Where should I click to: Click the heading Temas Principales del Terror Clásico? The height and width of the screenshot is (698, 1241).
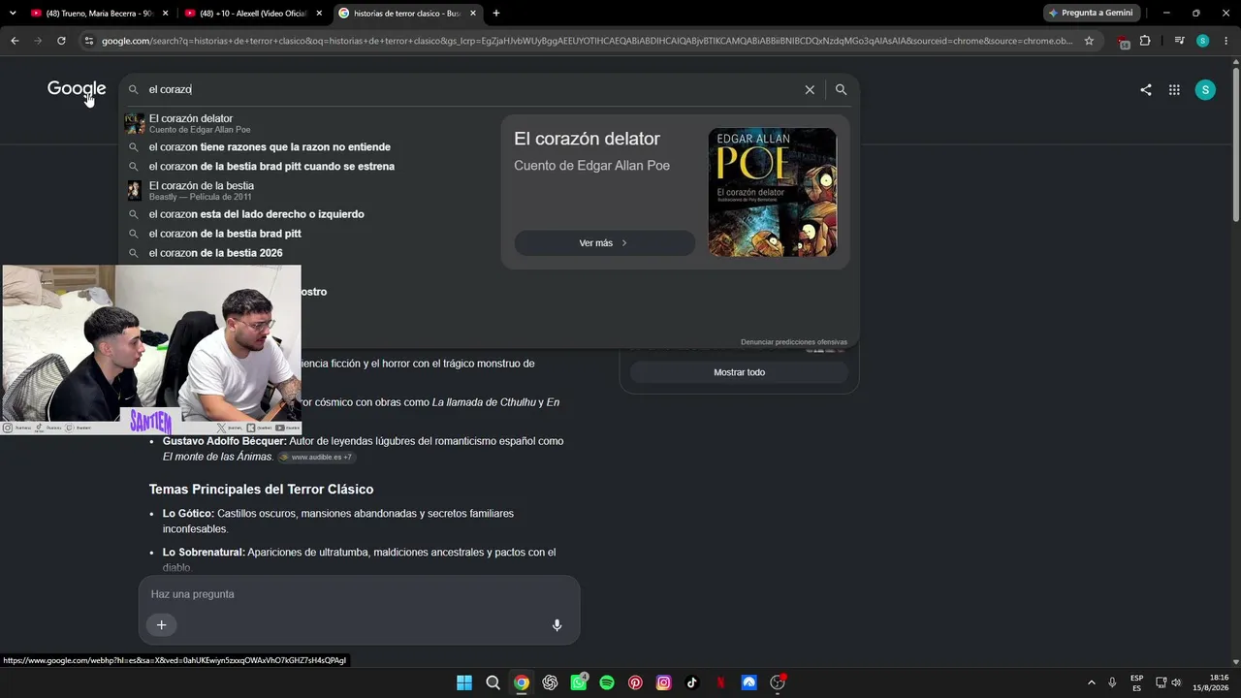pos(261,490)
